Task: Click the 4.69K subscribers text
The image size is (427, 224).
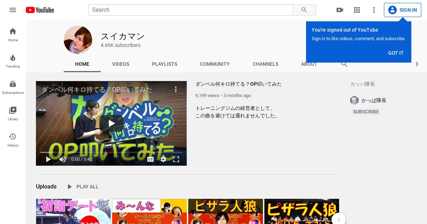Action: 121,45
